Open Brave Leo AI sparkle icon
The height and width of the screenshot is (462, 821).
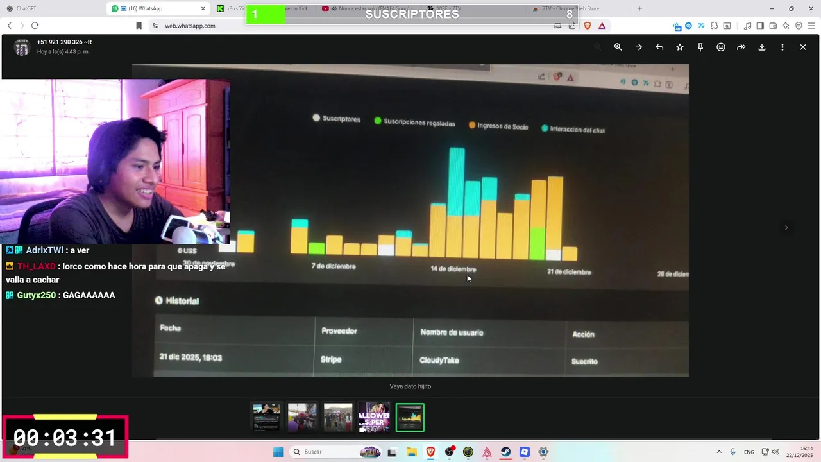786,26
